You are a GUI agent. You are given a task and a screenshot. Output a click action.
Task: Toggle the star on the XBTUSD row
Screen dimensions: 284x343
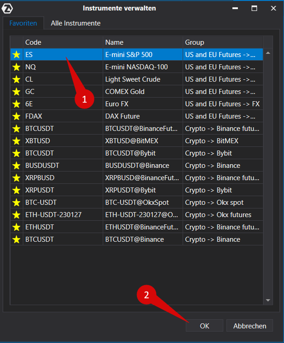(x=16, y=141)
